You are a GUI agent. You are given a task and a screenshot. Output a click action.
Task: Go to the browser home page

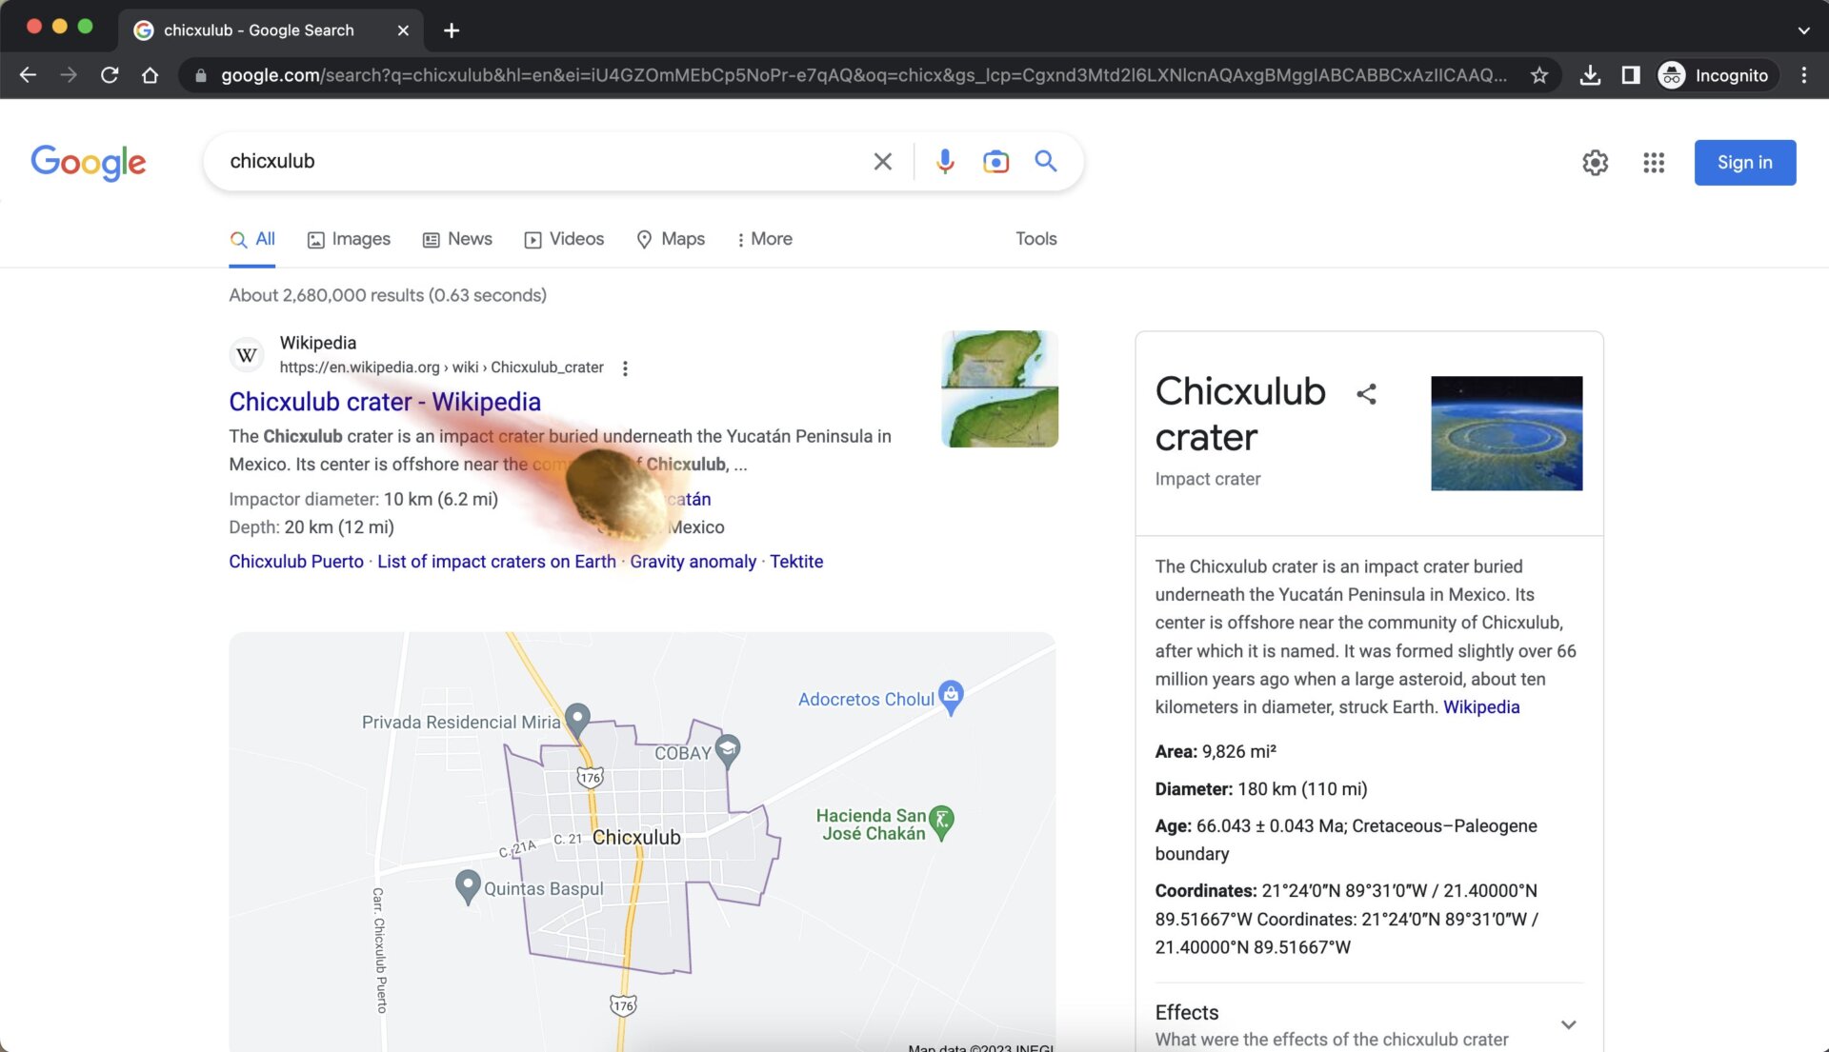pos(150,74)
